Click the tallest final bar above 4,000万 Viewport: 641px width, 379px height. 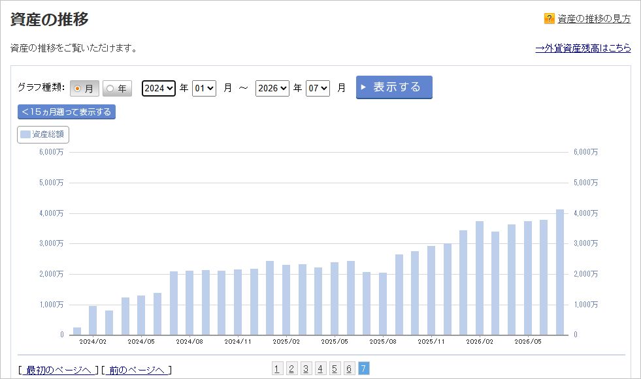pos(559,272)
